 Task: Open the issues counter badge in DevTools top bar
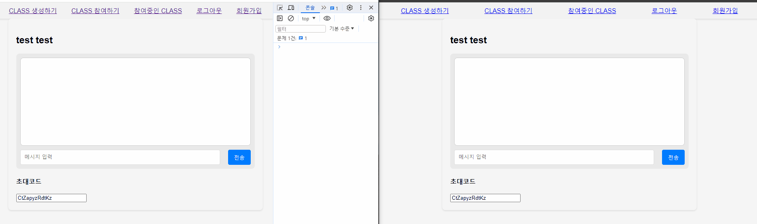334,8
